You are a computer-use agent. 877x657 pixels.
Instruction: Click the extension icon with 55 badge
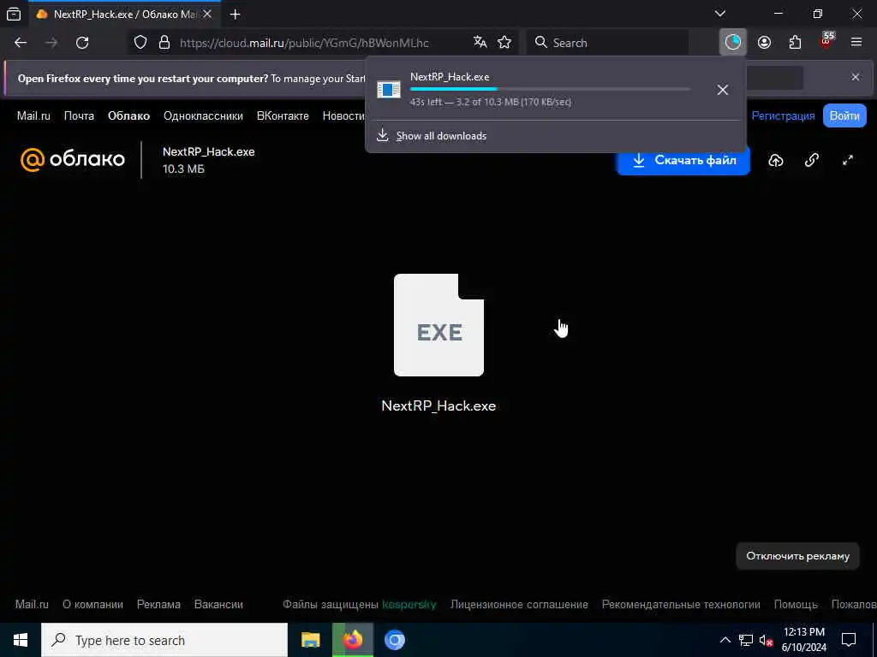[826, 41]
